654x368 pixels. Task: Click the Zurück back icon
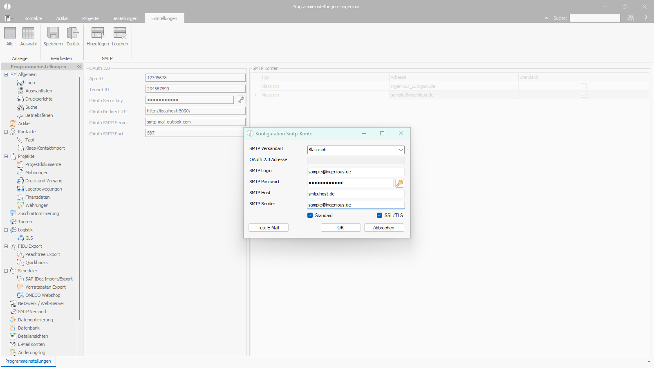73,34
